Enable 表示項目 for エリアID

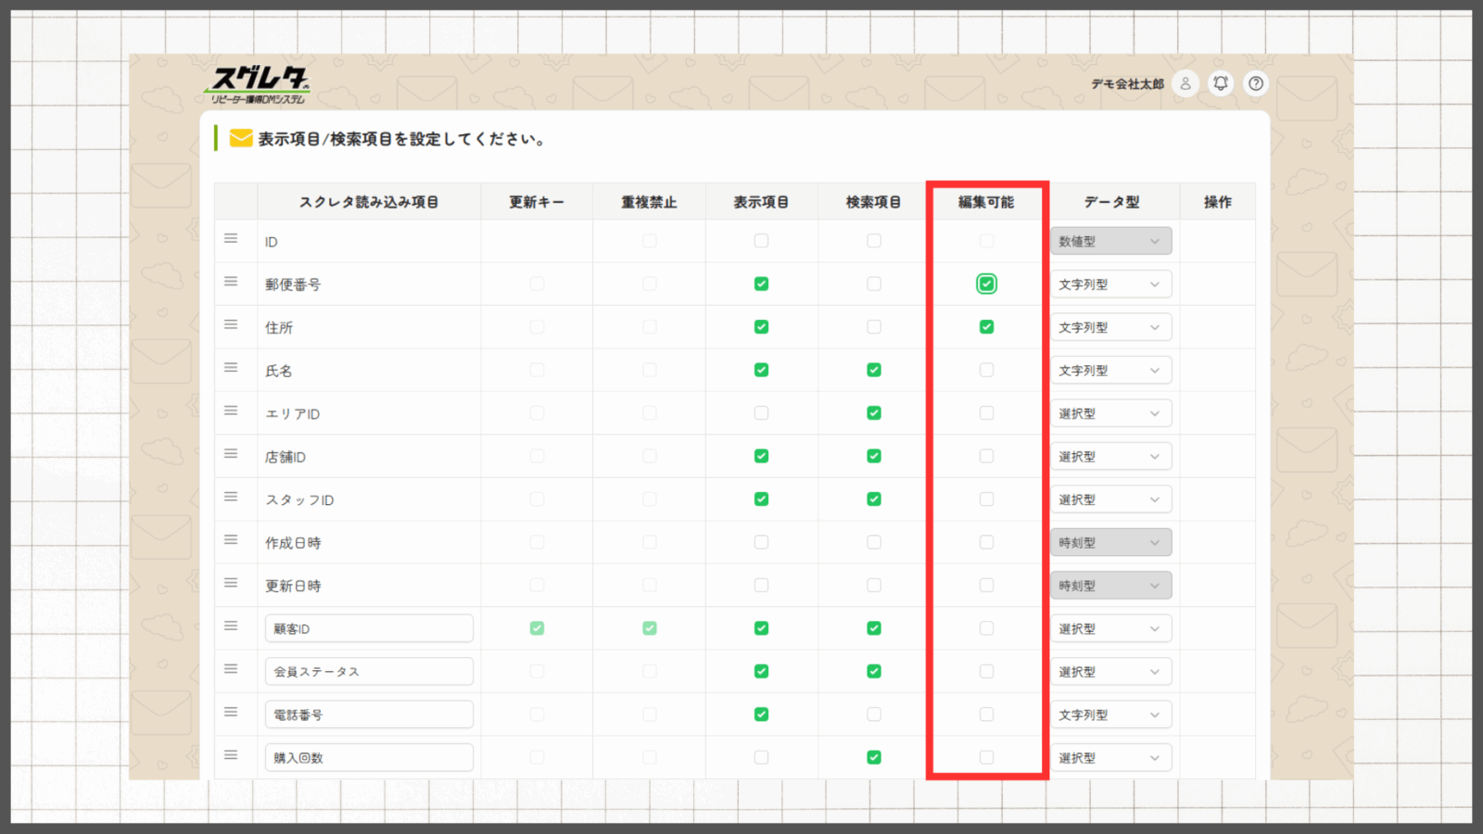tap(761, 413)
